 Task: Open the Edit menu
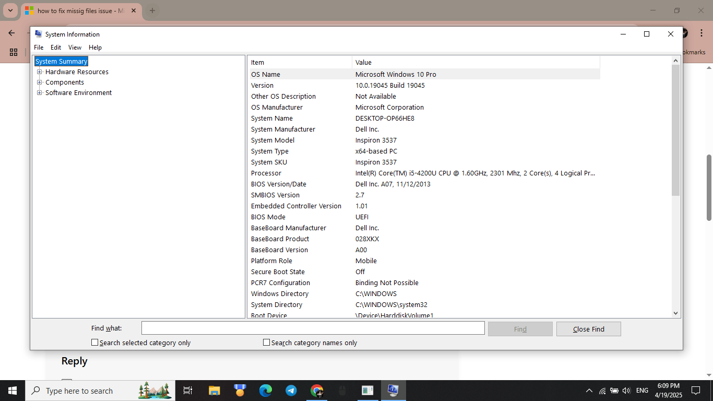pyautogui.click(x=56, y=48)
